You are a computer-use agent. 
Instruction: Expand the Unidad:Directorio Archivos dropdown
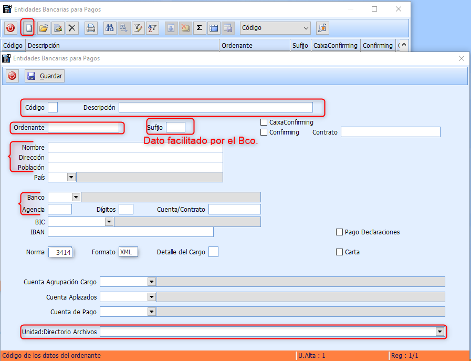[439, 332]
